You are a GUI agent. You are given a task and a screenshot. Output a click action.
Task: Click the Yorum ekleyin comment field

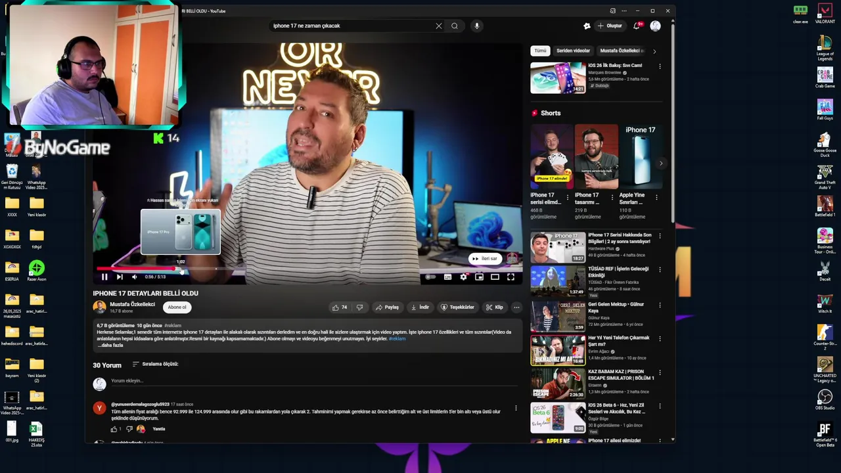(x=315, y=381)
